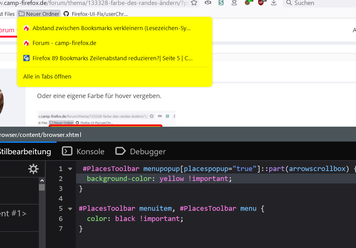Open the Firefox 89 Bookmarks Zeilenabstand bookmark
356x248 pixels.
[112, 58]
